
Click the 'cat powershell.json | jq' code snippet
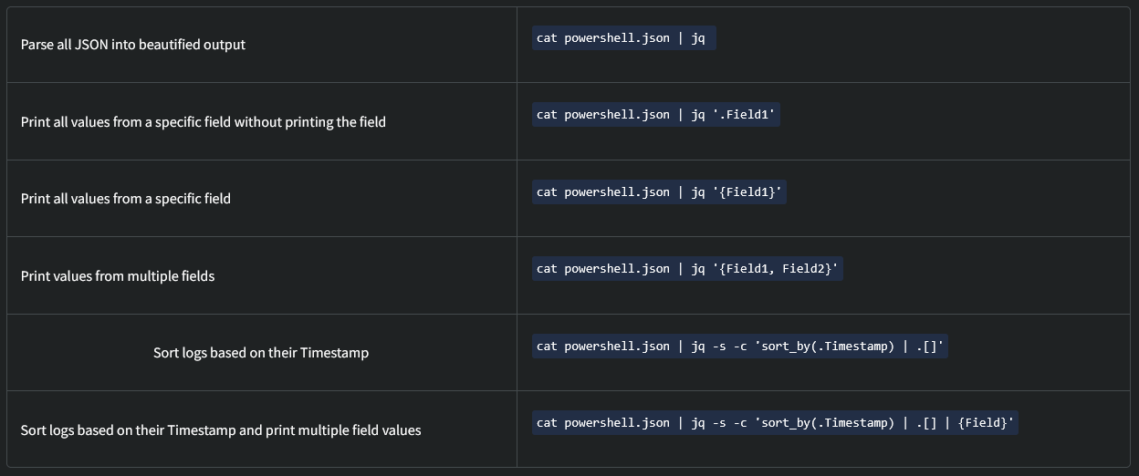pyautogui.click(x=624, y=38)
